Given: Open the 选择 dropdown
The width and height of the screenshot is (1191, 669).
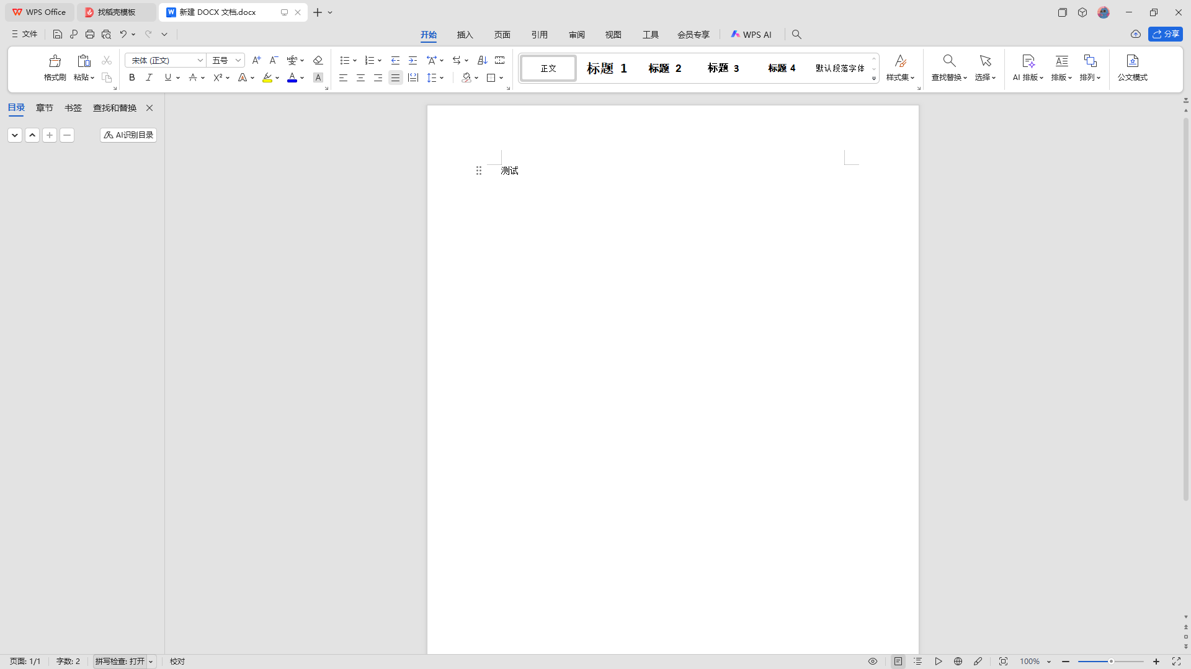Looking at the screenshot, I should (985, 78).
